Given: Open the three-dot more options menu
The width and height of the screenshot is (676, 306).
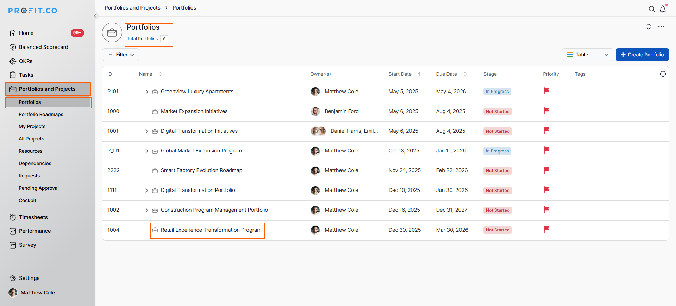Looking at the screenshot, I should (661, 27).
